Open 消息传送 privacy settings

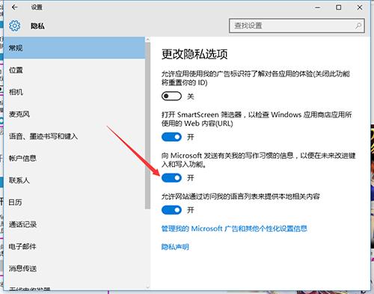click(74, 269)
